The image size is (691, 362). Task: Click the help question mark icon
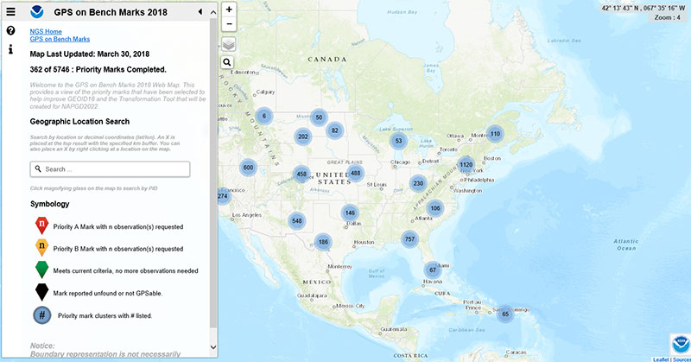pos(11,31)
